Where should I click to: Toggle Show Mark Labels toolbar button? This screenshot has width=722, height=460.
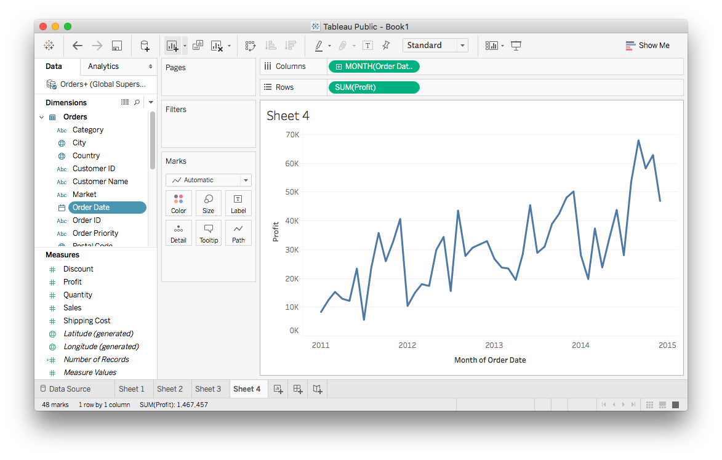click(367, 46)
